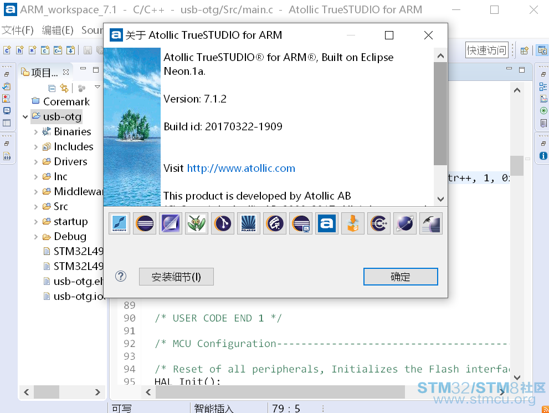Open project explorer view menu triangle
The image size is (549, 413).
[x=98, y=86]
